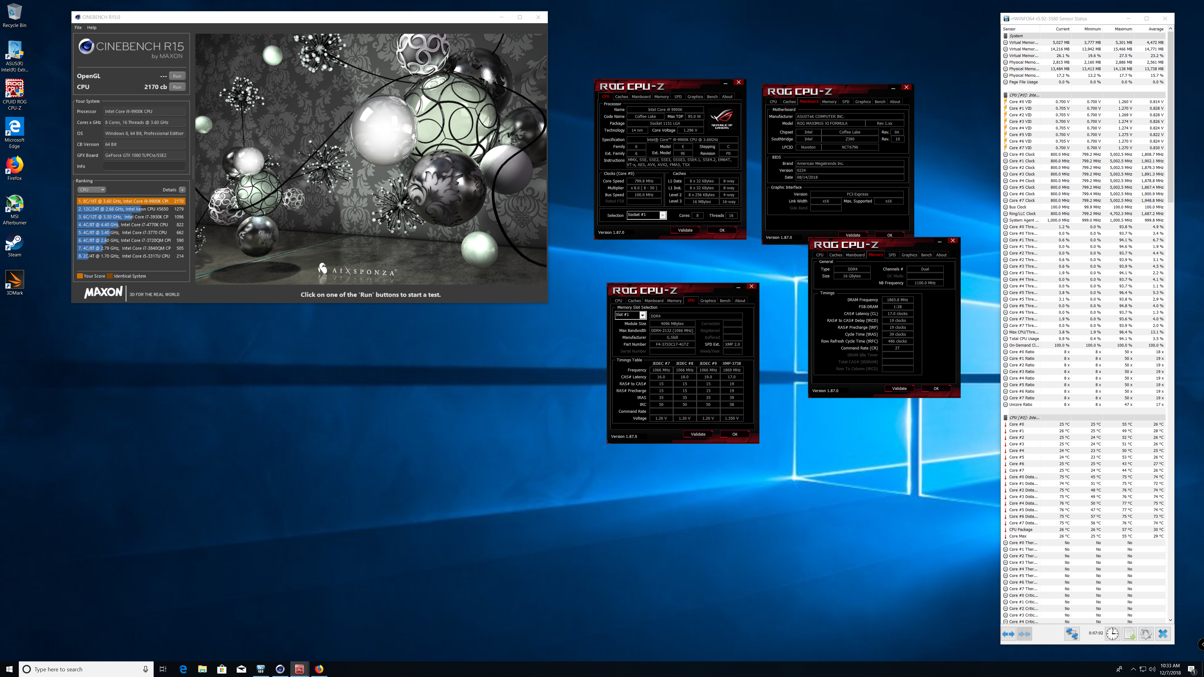Run the Cinebench OpenGL test
1204x677 pixels.
pos(177,76)
